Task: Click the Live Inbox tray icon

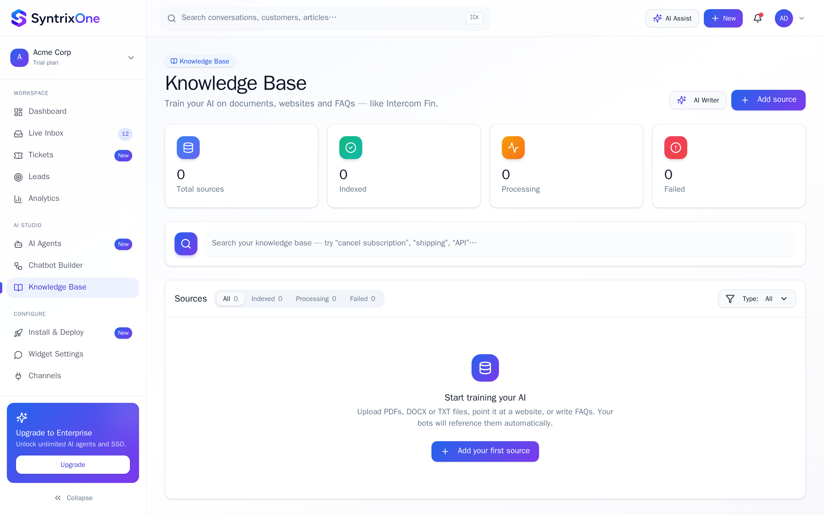Action: pyautogui.click(x=18, y=134)
